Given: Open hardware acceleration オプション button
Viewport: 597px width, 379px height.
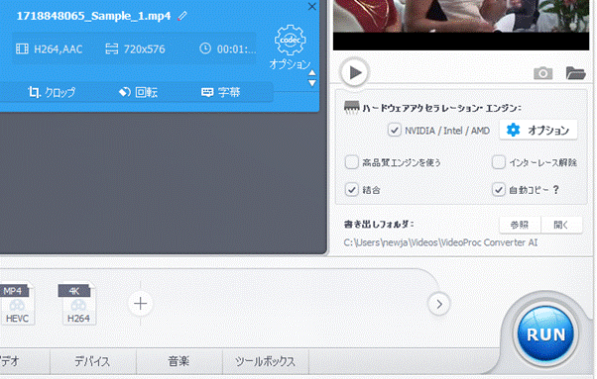Looking at the screenshot, I should (x=538, y=131).
